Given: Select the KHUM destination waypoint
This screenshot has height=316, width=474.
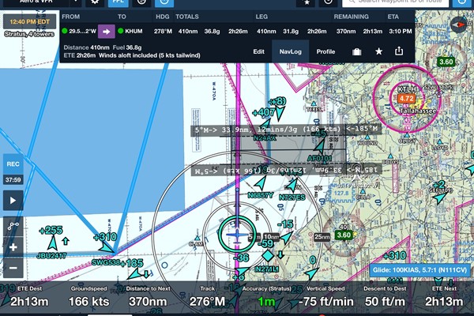Looking at the screenshot, I should [130, 31].
